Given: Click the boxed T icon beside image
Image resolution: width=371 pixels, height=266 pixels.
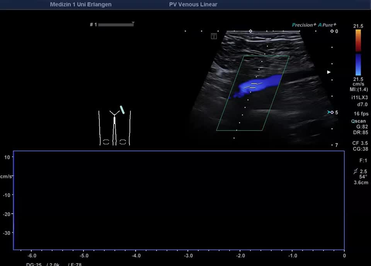Looking at the screenshot, I should (x=214, y=36).
